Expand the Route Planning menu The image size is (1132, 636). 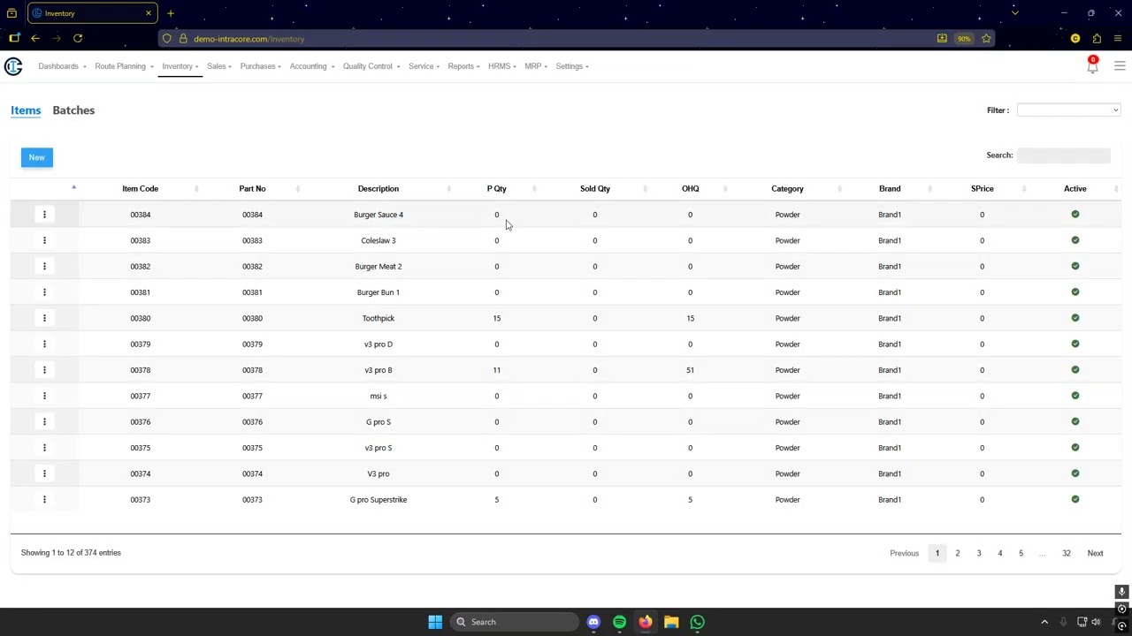[x=124, y=66]
